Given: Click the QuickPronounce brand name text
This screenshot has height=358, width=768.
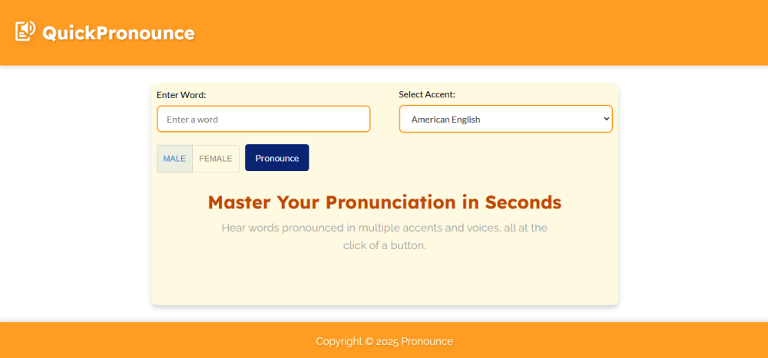Looking at the screenshot, I should (x=118, y=33).
